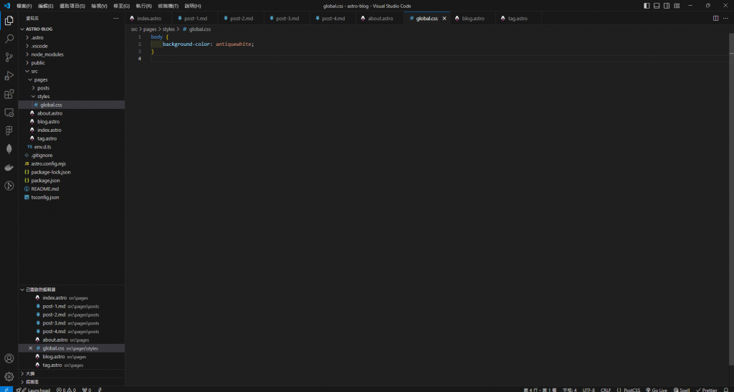Click Go Live in the status bar
The height and width of the screenshot is (392, 734).
pos(657,390)
